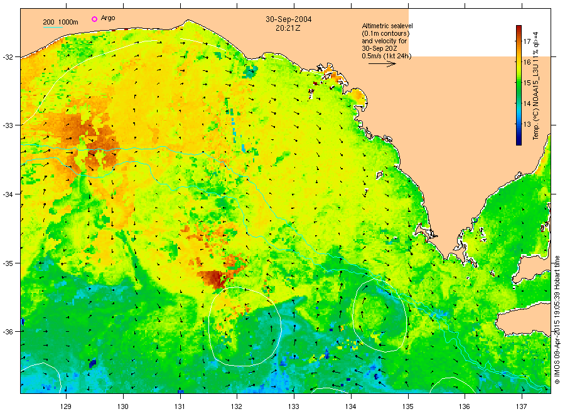Click the date '30-Sep-2004' title
This screenshot has width=565, height=414.
coord(289,19)
